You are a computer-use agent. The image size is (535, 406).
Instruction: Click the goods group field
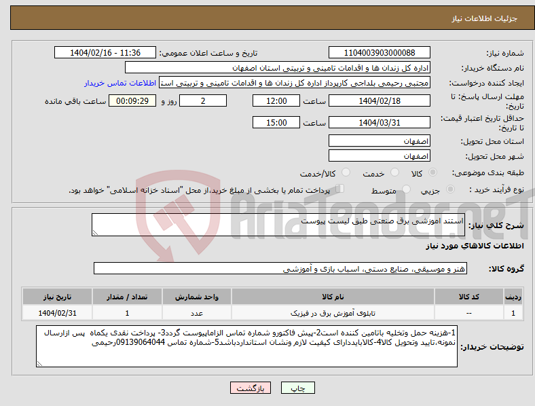coord(280,268)
